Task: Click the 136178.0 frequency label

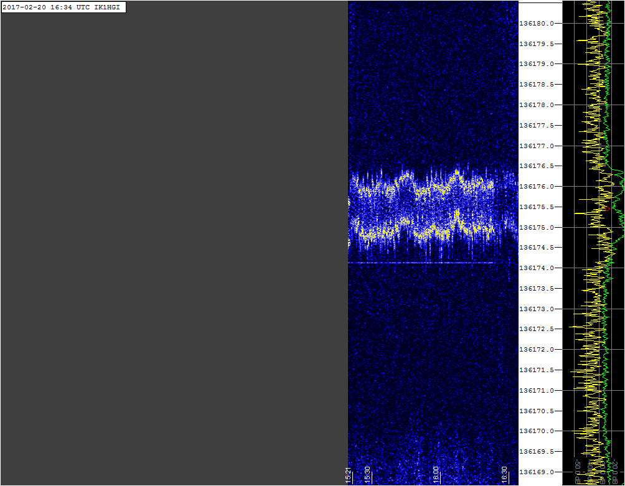Action: pos(537,105)
